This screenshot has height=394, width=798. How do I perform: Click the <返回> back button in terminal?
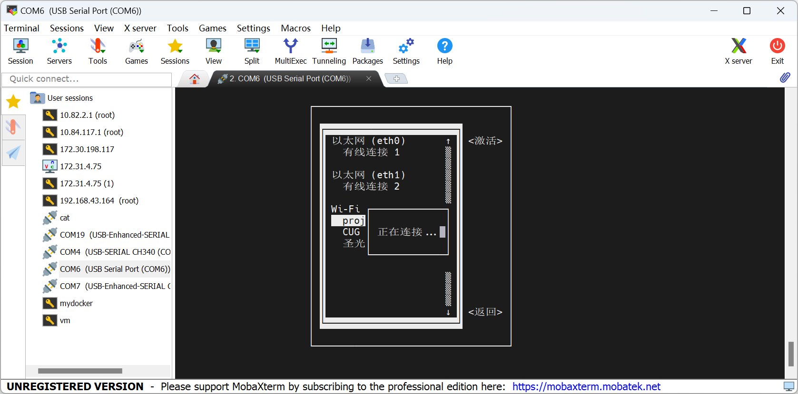coord(485,312)
